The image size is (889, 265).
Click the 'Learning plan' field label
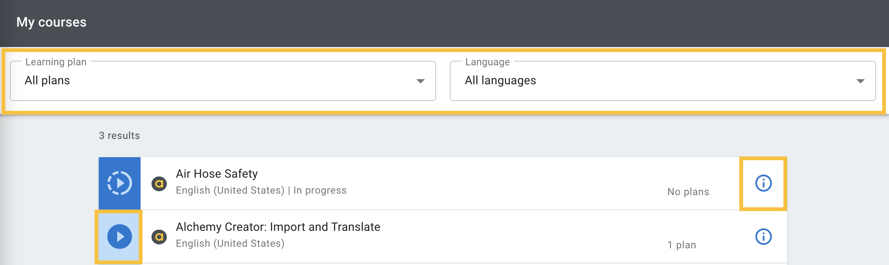click(56, 62)
